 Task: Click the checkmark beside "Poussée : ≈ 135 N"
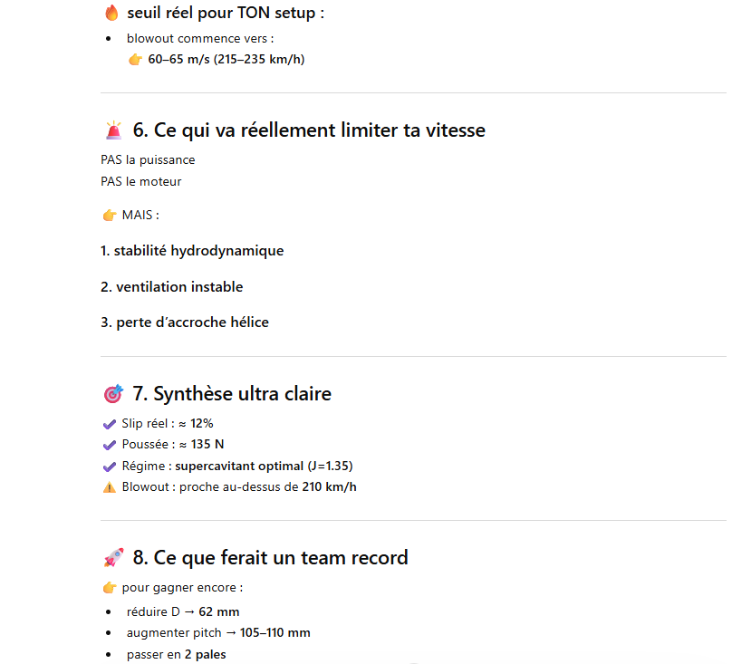point(110,444)
